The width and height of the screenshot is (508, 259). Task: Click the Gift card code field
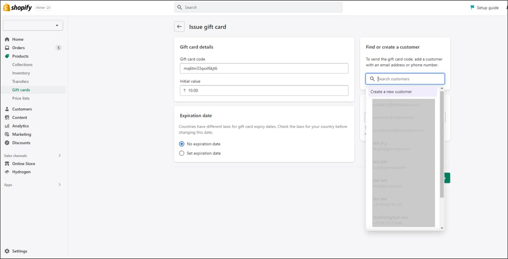tap(264, 69)
